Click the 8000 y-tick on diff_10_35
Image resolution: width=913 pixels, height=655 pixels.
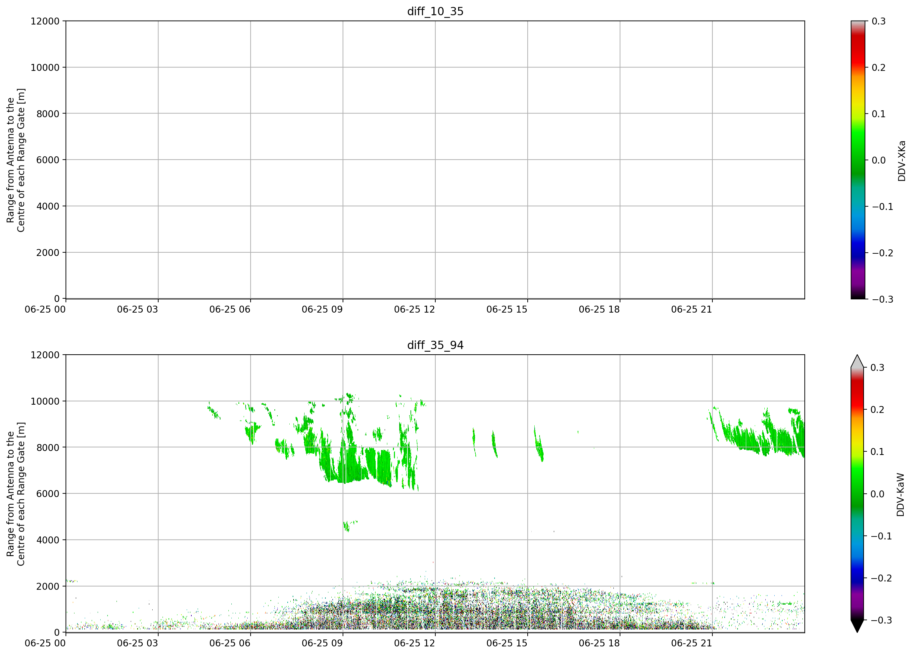click(48, 114)
